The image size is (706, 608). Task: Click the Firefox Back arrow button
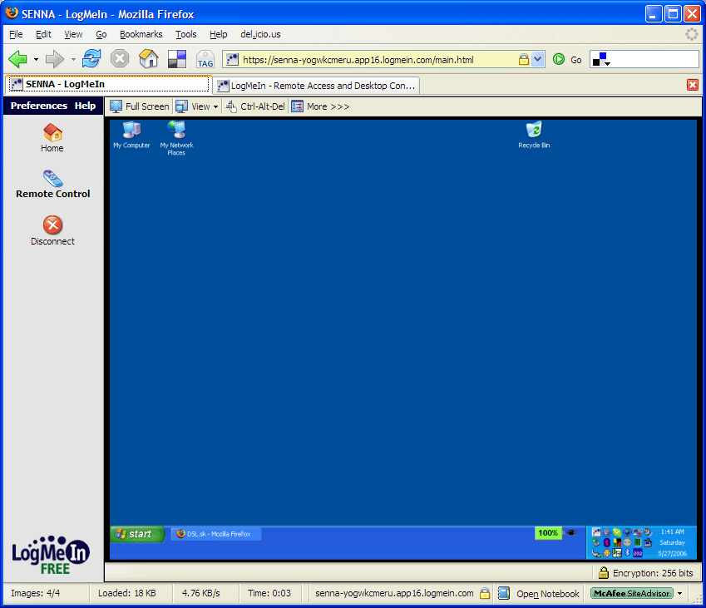(x=18, y=59)
